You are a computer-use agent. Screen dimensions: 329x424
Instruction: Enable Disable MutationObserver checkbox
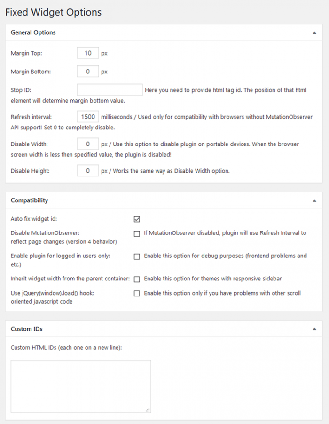137,233
